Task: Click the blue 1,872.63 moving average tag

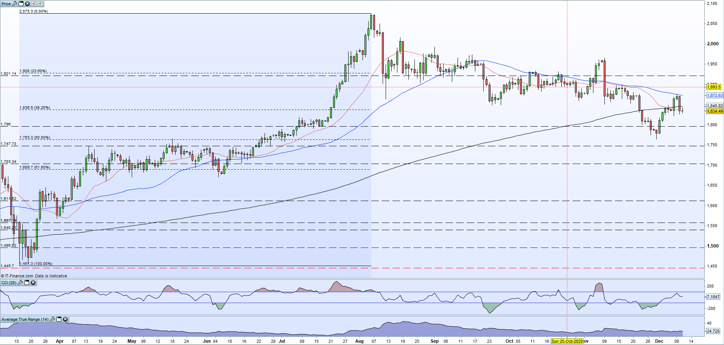Action: [x=715, y=95]
